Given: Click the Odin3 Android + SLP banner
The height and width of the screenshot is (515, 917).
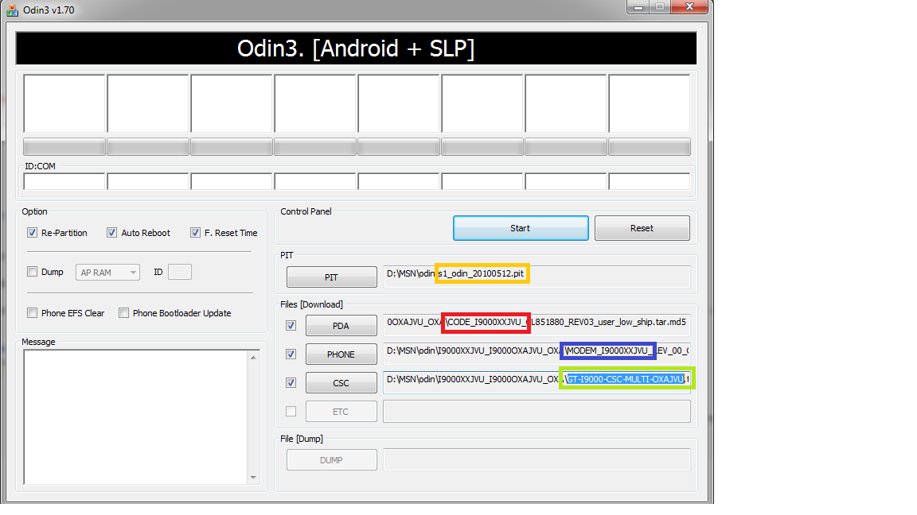Looking at the screenshot, I should click(x=356, y=48).
